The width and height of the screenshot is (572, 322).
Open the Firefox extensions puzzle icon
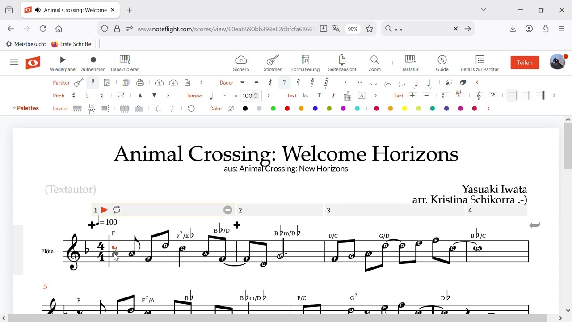coord(545,29)
